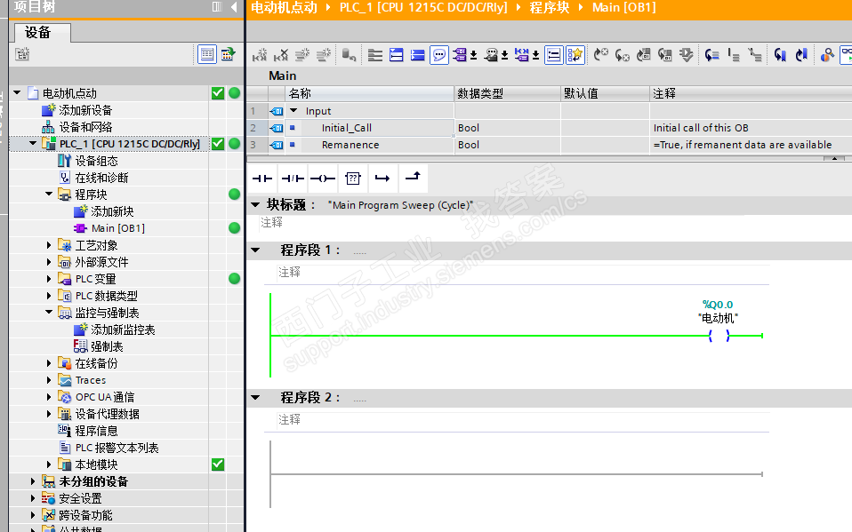
Task: Click 程序块 in the breadcrumb path
Action: [x=550, y=8]
